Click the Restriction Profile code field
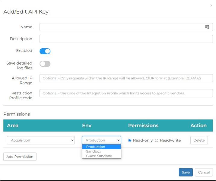 point(126,93)
